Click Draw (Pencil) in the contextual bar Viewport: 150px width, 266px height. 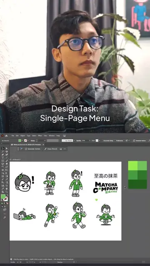point(51,149)
